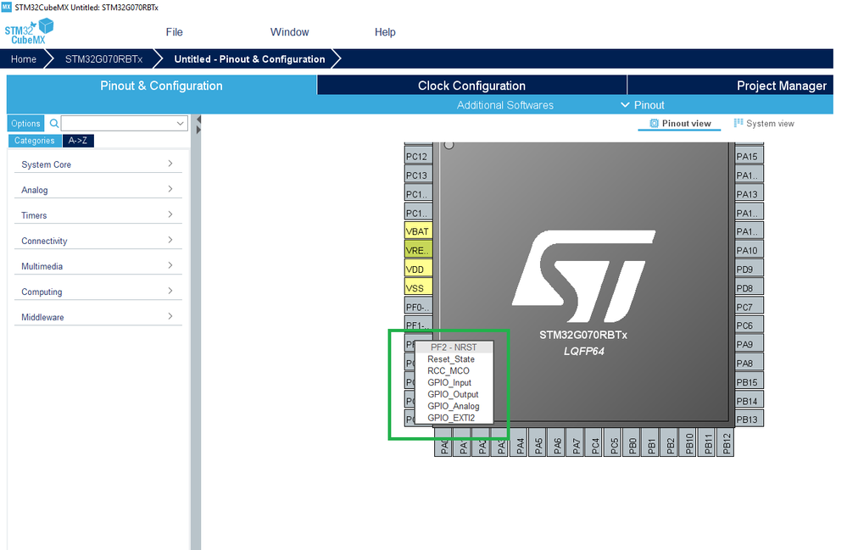847x550 pixels.
Task: Select Pinout view
Action: pyautogui.click(x=680, y=124)
